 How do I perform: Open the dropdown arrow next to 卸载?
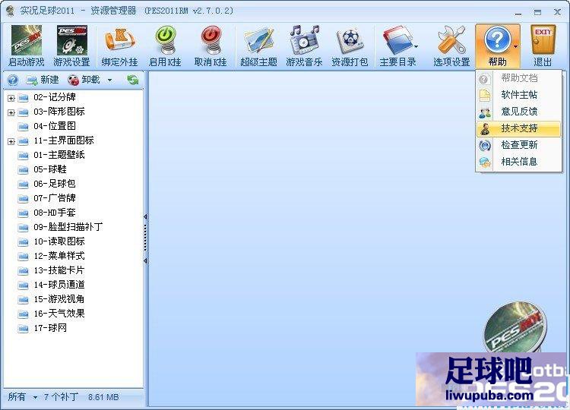pyautogui.click(x=109, y=80)
